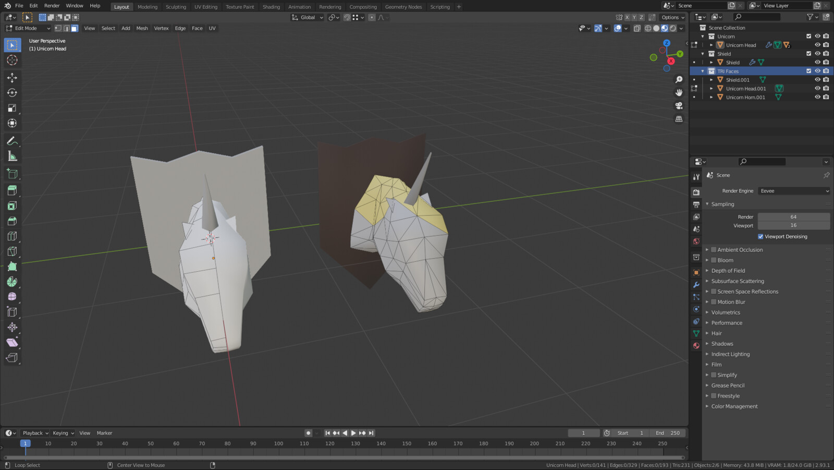Screen dimensions: 834x470
Task: Switch to the UV Editing workspace tab
Action: pyautogui.click(x=206, y=7)
